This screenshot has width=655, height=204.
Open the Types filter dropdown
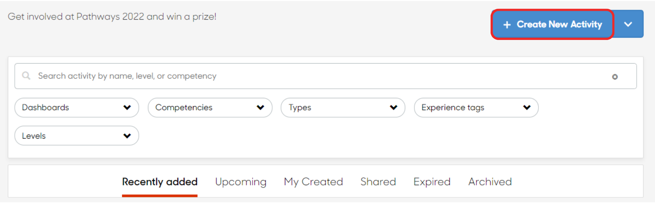(343, 107)
